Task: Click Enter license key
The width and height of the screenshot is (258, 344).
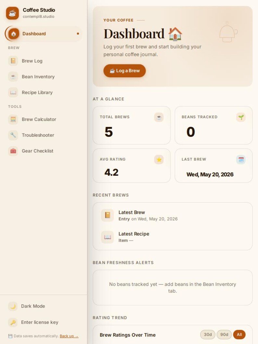Action: (x=43, y=322)
